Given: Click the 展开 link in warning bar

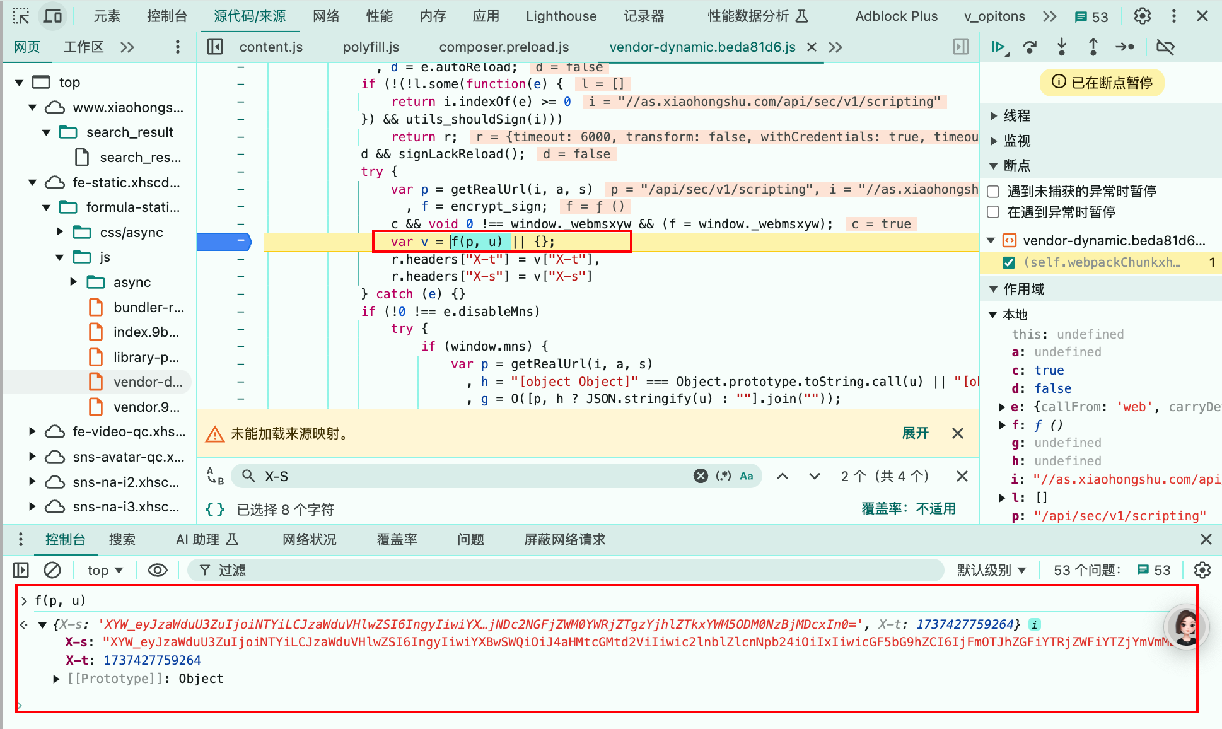Looking at the screenshot, I should (x=915, y=433).
